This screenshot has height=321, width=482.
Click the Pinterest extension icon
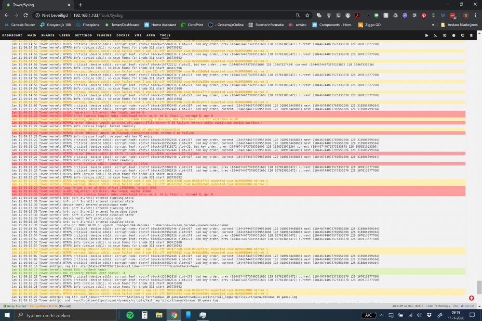tap(424, 15)
